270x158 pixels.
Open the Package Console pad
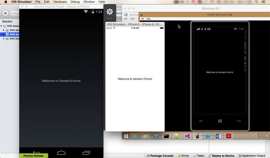pos(160,155)
